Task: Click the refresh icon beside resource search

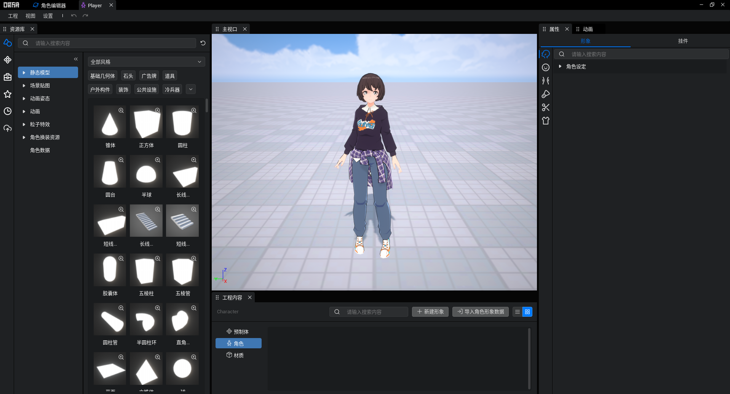Action: [203, 43]
